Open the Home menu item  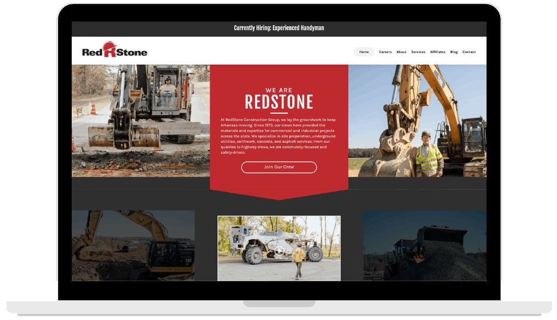[x=364, y=52]
